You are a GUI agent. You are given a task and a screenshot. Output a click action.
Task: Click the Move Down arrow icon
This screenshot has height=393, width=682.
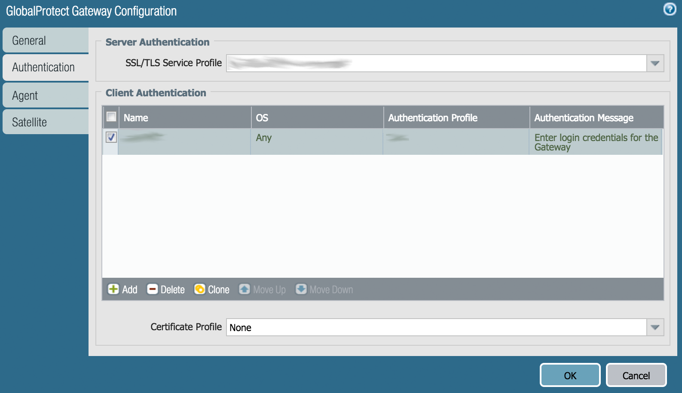click(301, 289)
